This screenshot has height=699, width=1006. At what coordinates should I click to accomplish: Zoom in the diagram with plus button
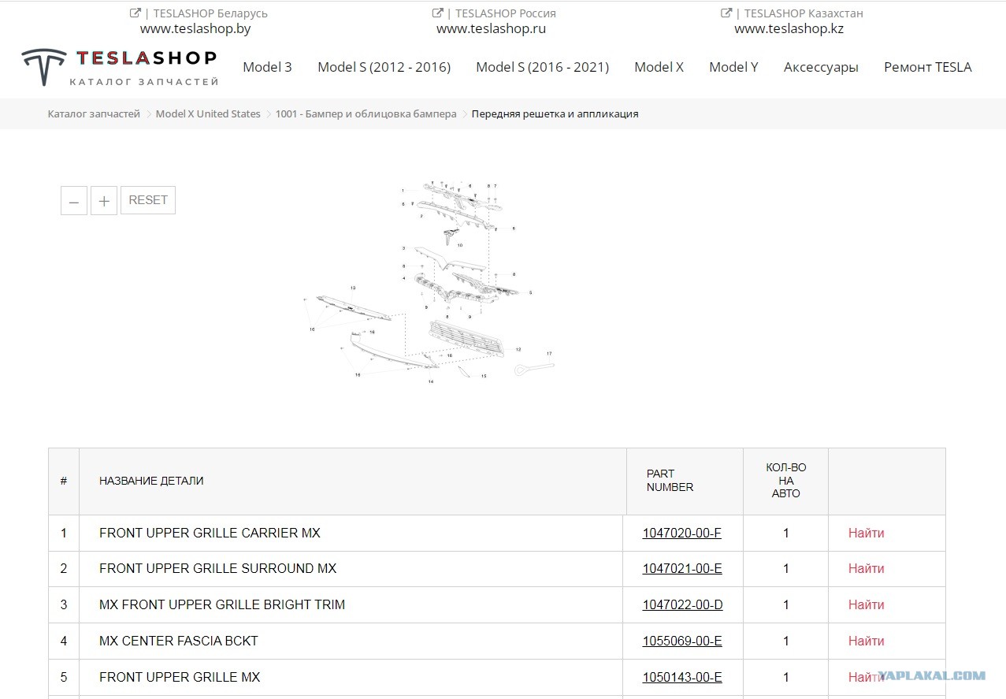pos(104,201)
